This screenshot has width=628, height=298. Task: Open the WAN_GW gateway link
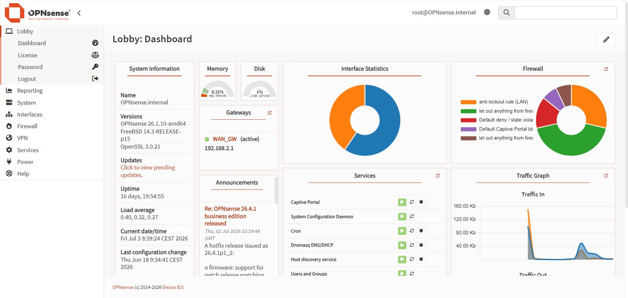(x=225, y=139)
